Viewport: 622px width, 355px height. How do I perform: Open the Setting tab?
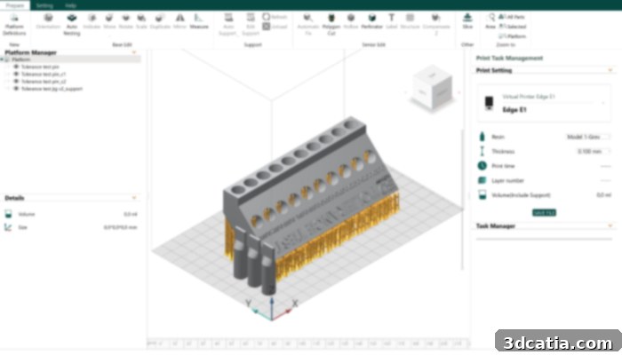click(x=44, y=5)
